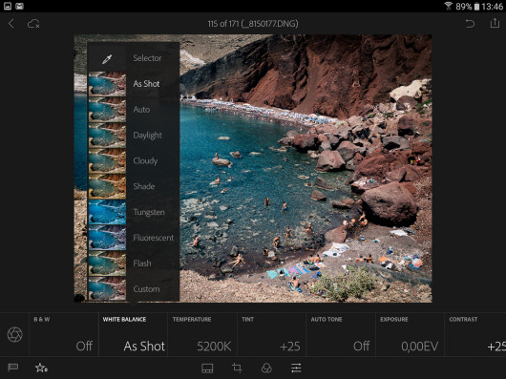Toggle the Auto Tone Off control

click(x=341, y=334)
